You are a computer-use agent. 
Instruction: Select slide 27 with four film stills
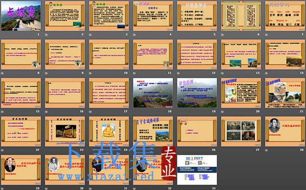click(241, 131)
